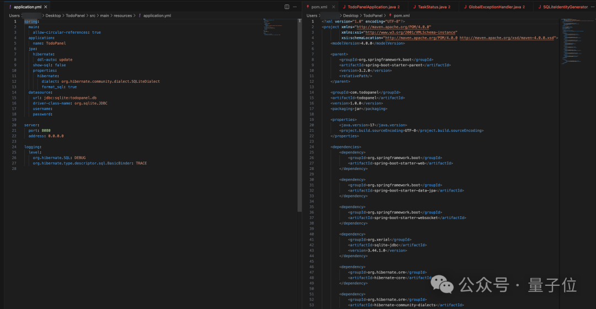Click the Java icon on TaskStatus.java tab

coord(414,7)
